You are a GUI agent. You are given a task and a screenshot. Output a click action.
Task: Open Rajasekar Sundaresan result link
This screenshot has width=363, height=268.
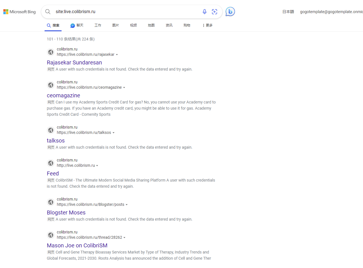(x=74, y=62)
